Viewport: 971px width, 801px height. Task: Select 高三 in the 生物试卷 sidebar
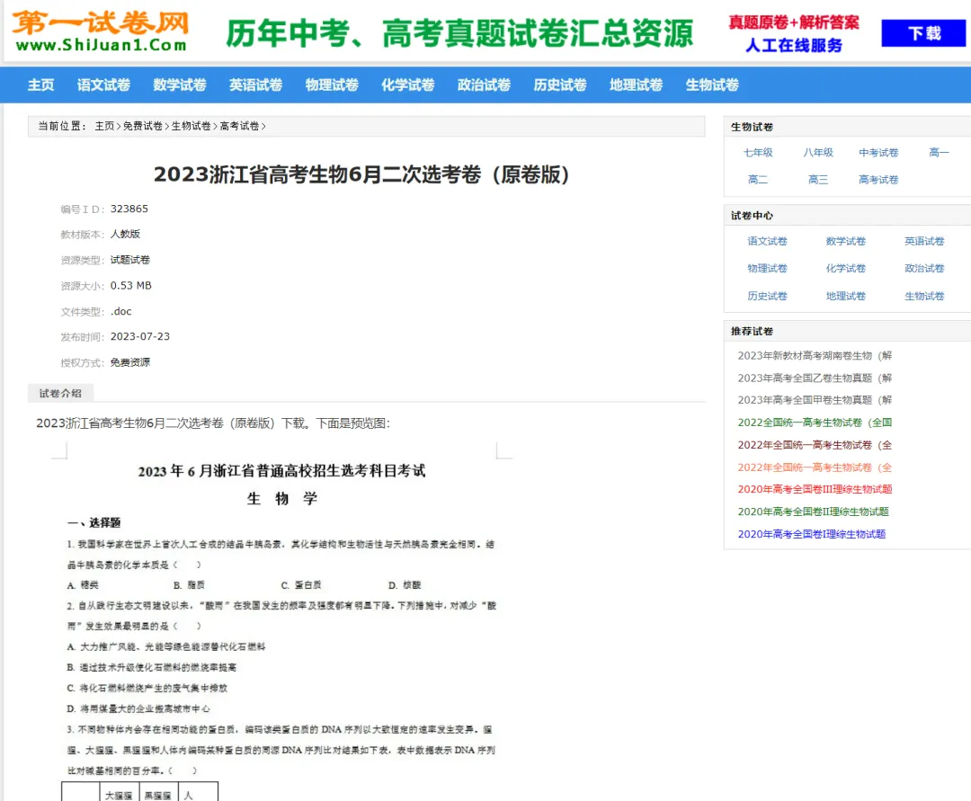point(818,180)
